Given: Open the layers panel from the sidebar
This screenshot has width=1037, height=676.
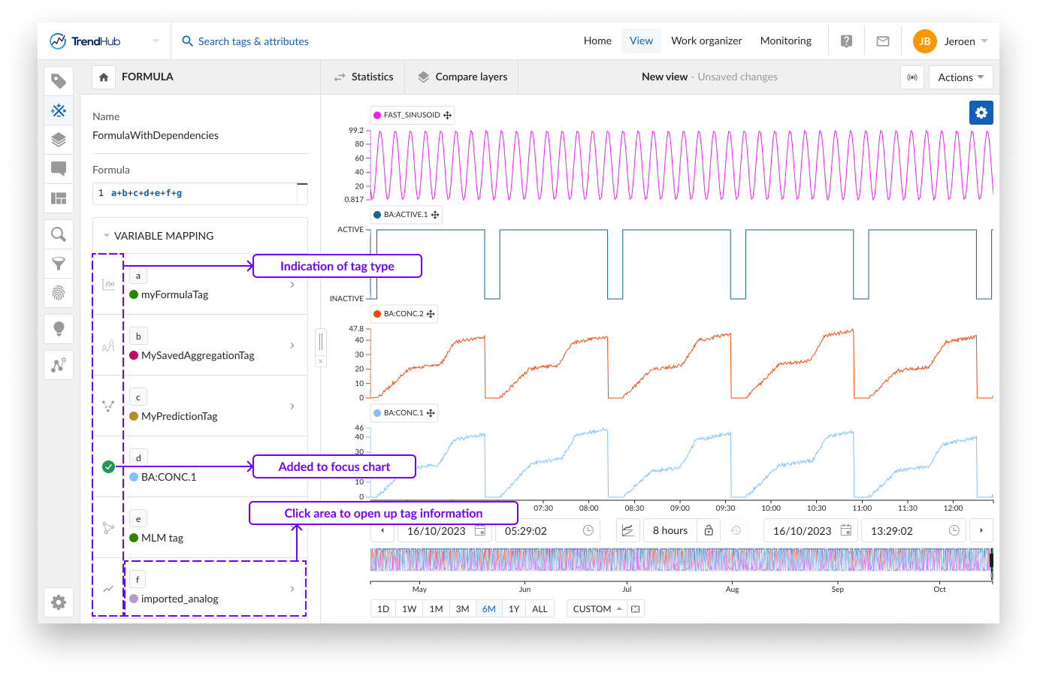Looking at the screenshot, I should (59, 140).
